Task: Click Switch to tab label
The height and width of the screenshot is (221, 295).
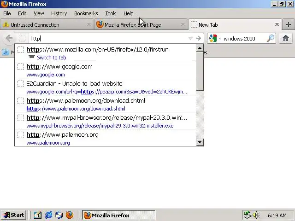Action: tap(51, 58)
